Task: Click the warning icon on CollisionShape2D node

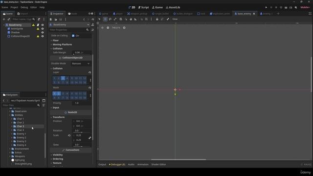Action: (x=38, y=36)
